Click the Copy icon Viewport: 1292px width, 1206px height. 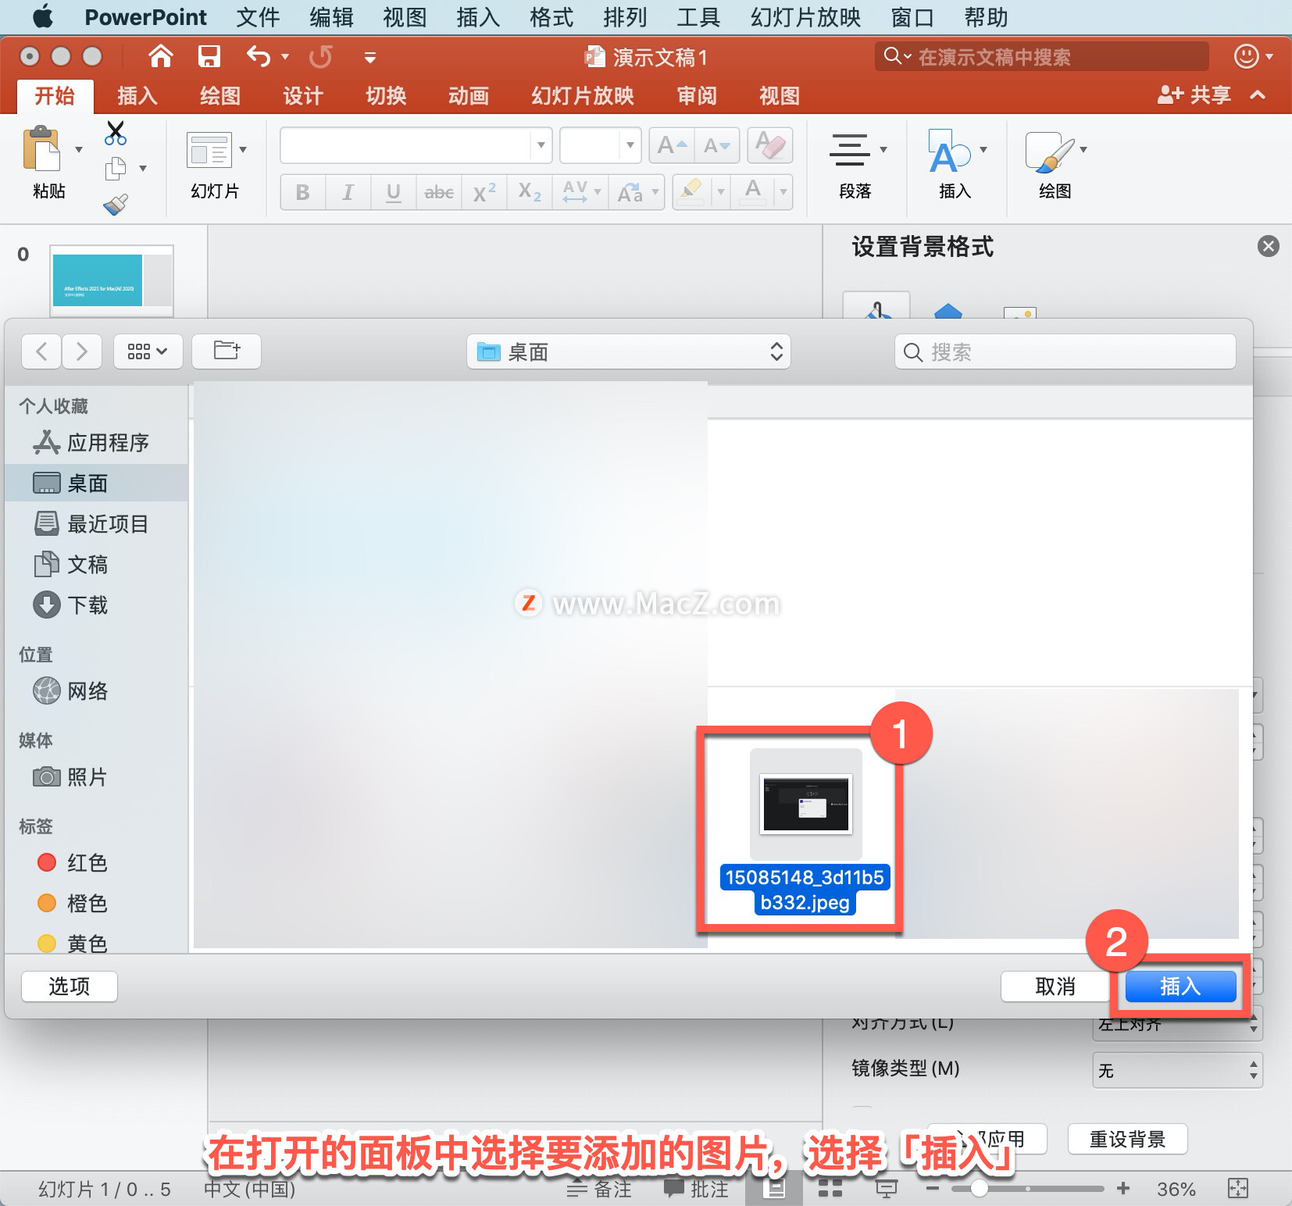click(x=116, y=168)
